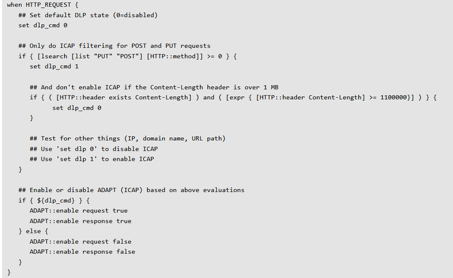453x278 pixels.
Task: Click the 'Test for other things' comment
Action: [x=127, y=138]
